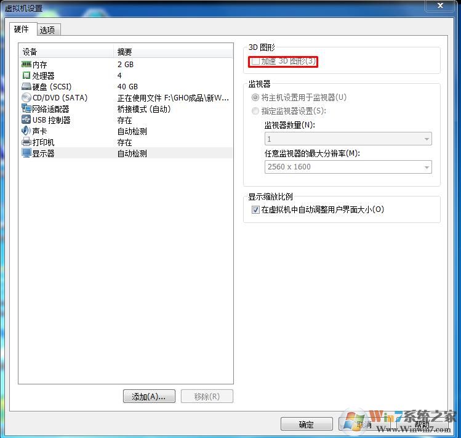Open the 最大分辨率 2560 x 1600 dropdown

(x=348, y=167)
